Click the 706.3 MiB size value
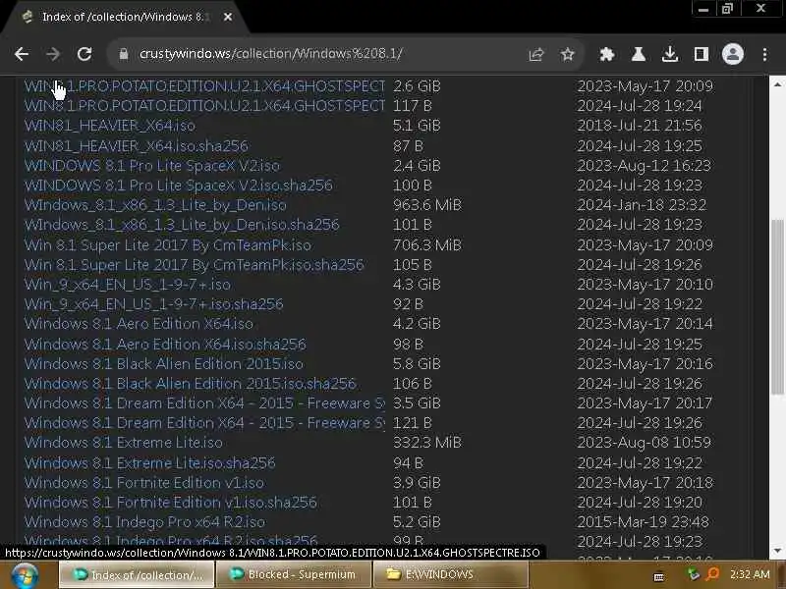786x589 pixels. (427, 244)
